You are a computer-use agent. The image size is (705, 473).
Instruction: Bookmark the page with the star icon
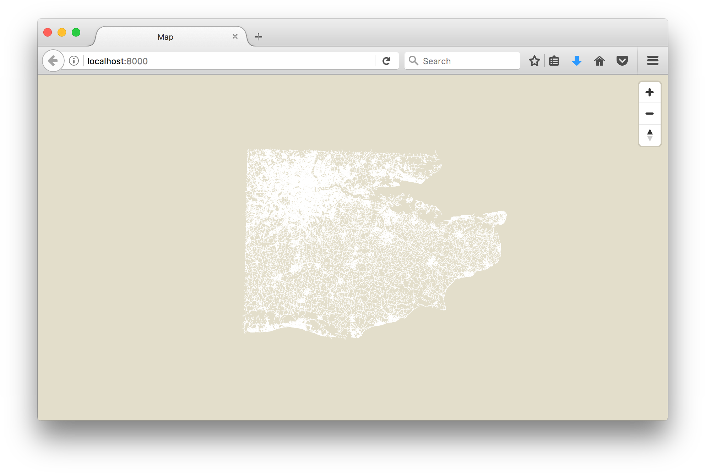click(534, 61)
